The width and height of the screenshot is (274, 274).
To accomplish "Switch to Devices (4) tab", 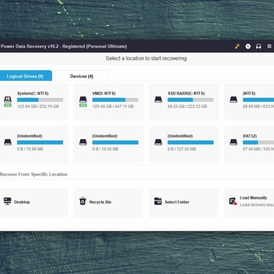I will click(x=82, y=76).
